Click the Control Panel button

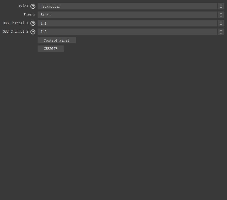pyautogui.click(x=56, y=40)
